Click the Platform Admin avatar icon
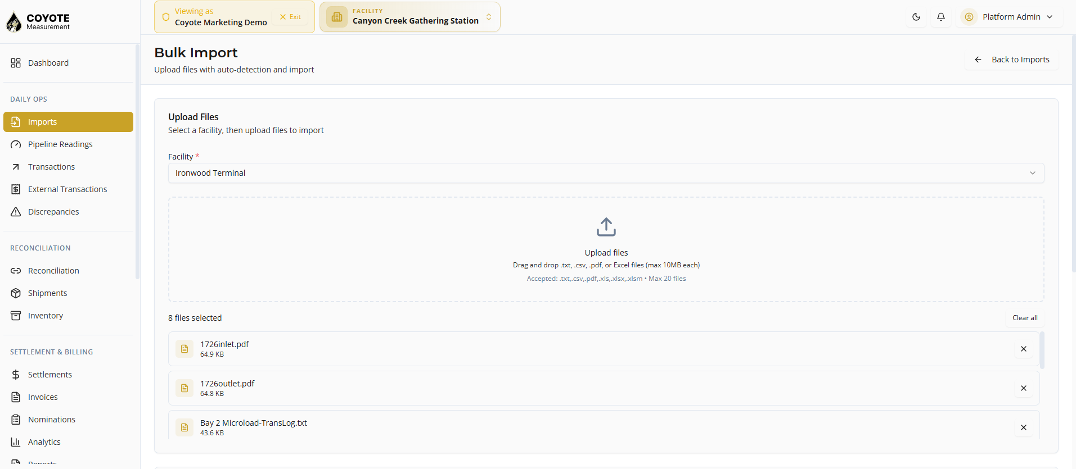The image size is (1076, 469). (x=969, y=17)
